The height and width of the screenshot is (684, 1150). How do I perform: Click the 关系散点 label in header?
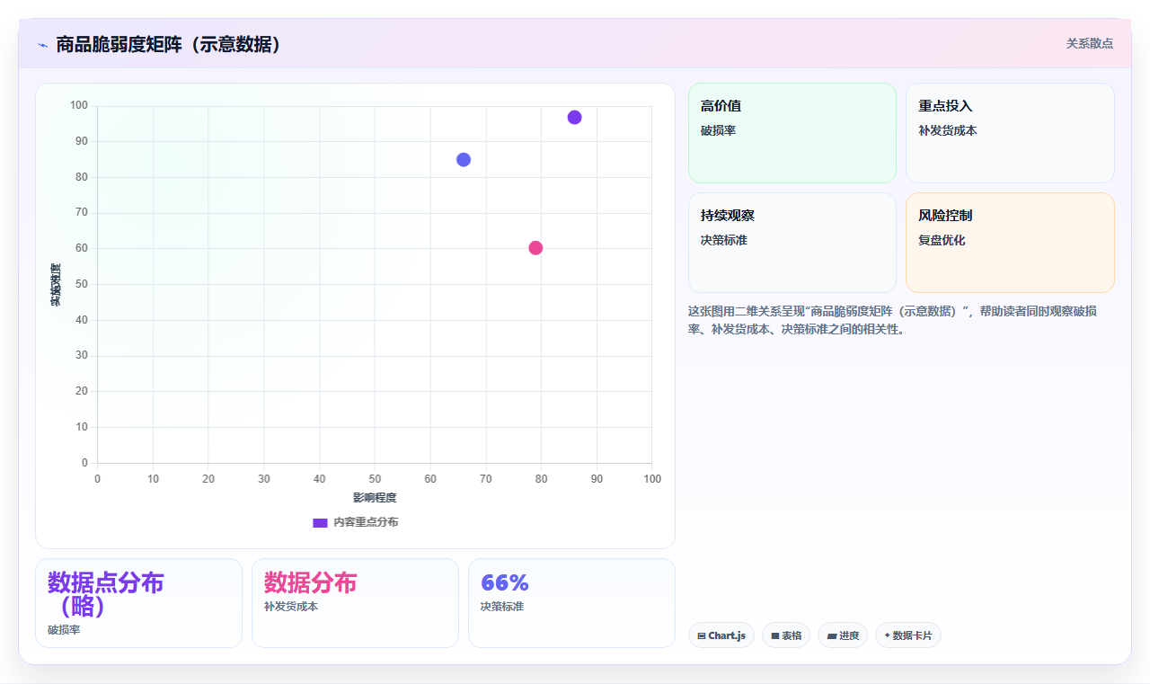pyautogui.click(x=1090, y=43)
